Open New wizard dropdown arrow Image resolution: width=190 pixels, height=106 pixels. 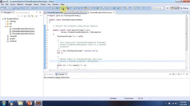click(5, 8)
